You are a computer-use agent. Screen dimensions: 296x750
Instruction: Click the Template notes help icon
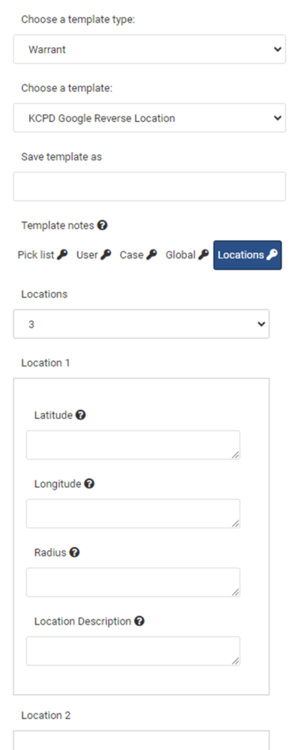[102, 225]
